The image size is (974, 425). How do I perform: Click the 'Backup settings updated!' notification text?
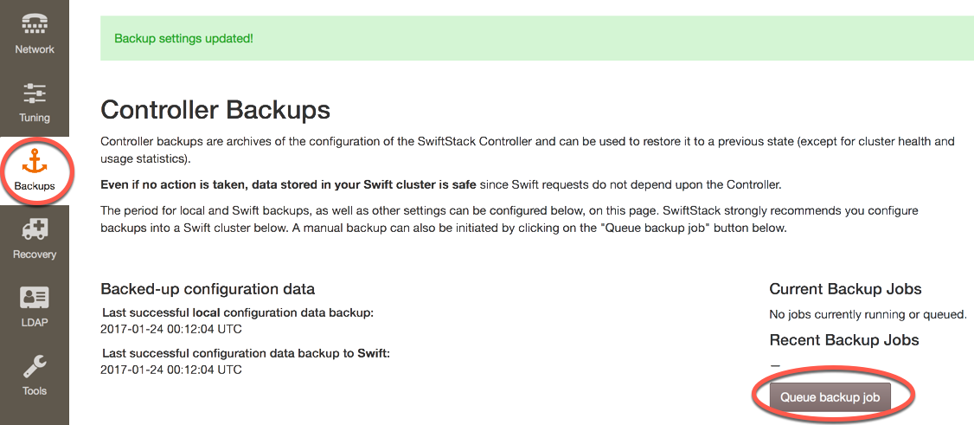[184, 39]
